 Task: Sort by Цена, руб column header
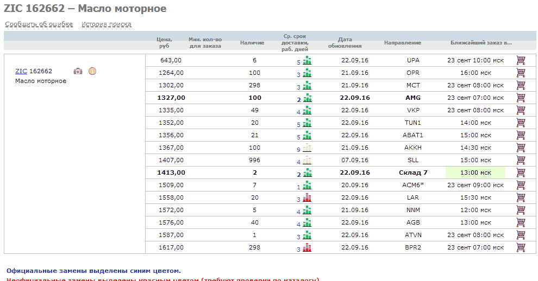pyautogui.click(x=164, y=42)
